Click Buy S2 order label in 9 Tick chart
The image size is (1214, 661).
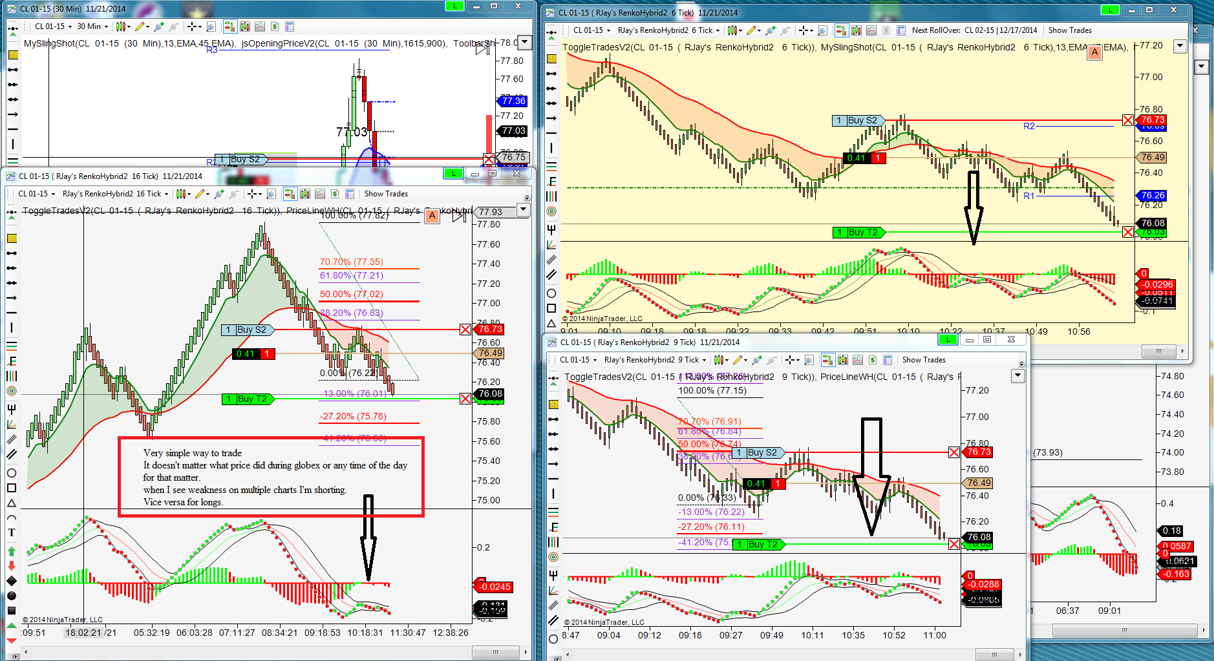point(759,452)
